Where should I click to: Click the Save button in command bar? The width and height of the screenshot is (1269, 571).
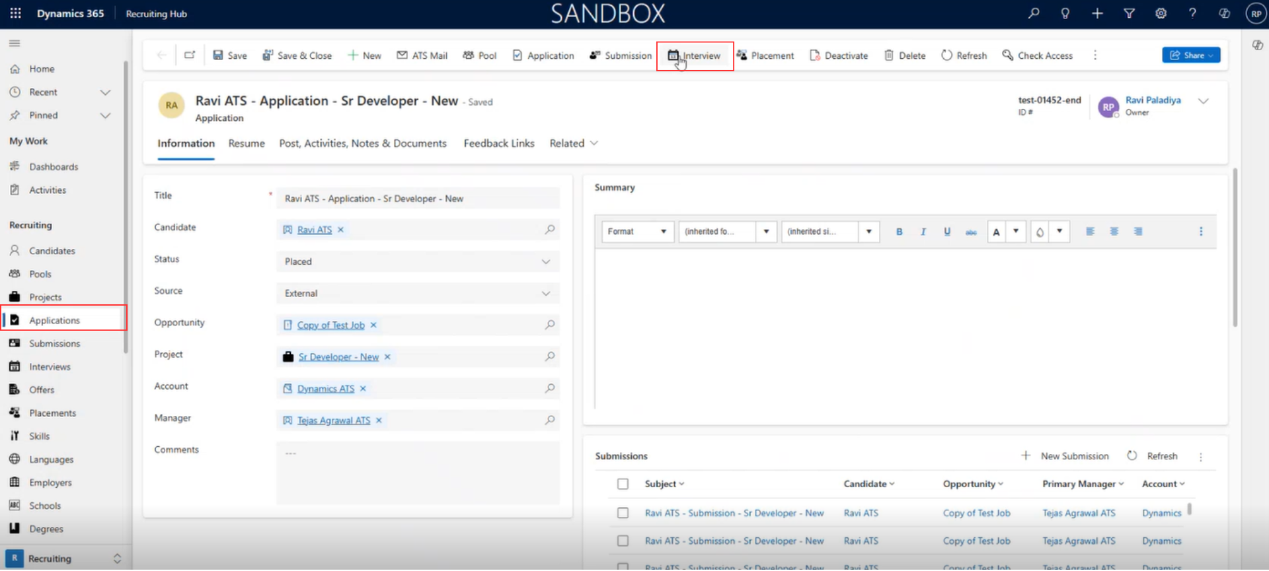coord(229,55)
